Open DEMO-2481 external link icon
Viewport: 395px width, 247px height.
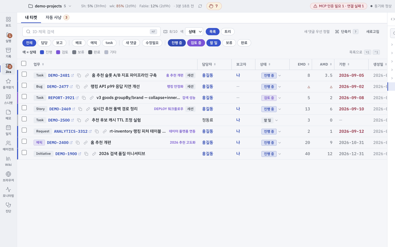point(72,75)
